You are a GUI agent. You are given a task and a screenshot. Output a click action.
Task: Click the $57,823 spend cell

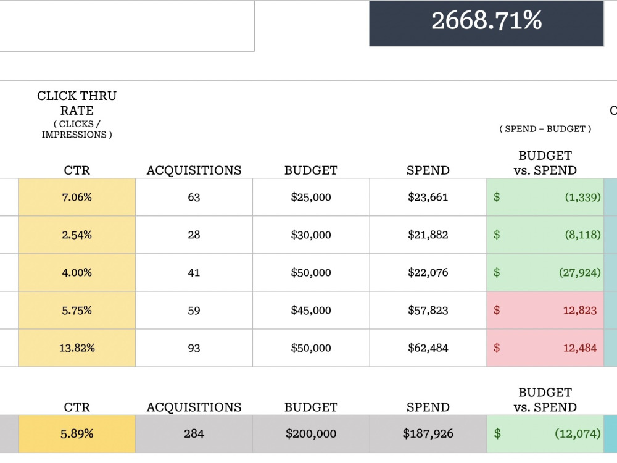click(x=428, y=311)
